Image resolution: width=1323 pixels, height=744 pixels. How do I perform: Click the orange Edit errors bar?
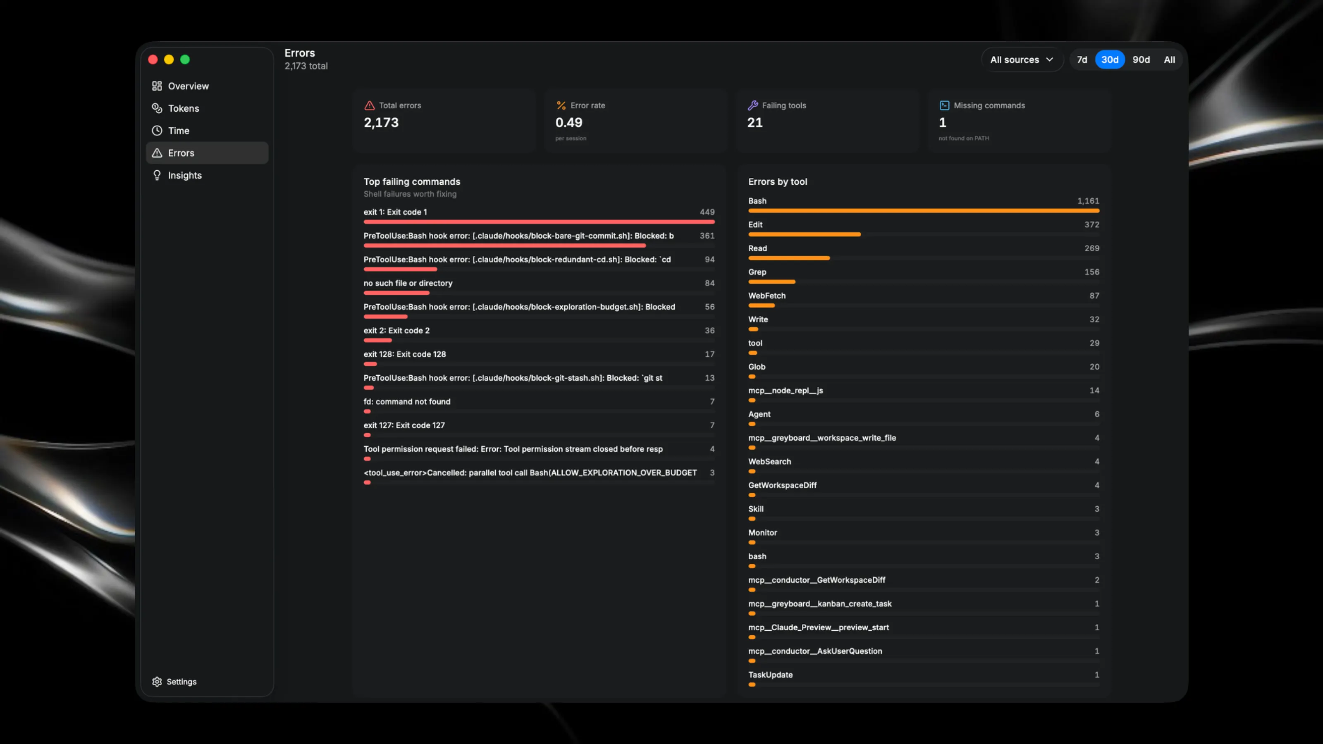click(804, 234)
